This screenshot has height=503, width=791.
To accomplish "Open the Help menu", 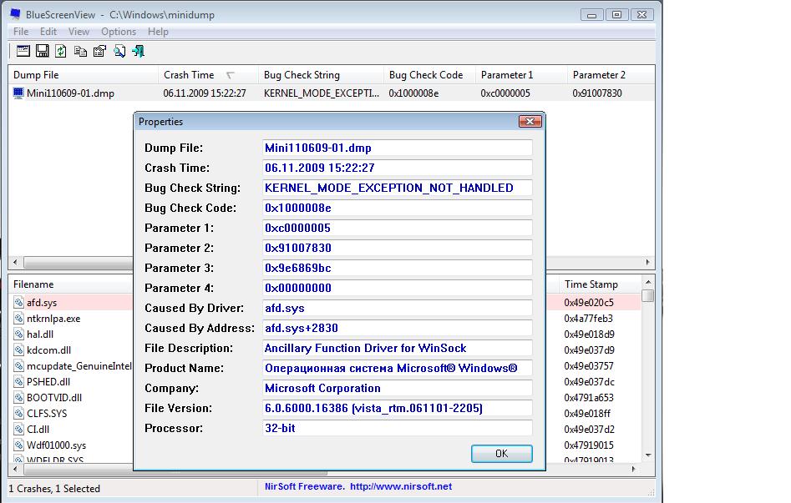I will point(158,31).
